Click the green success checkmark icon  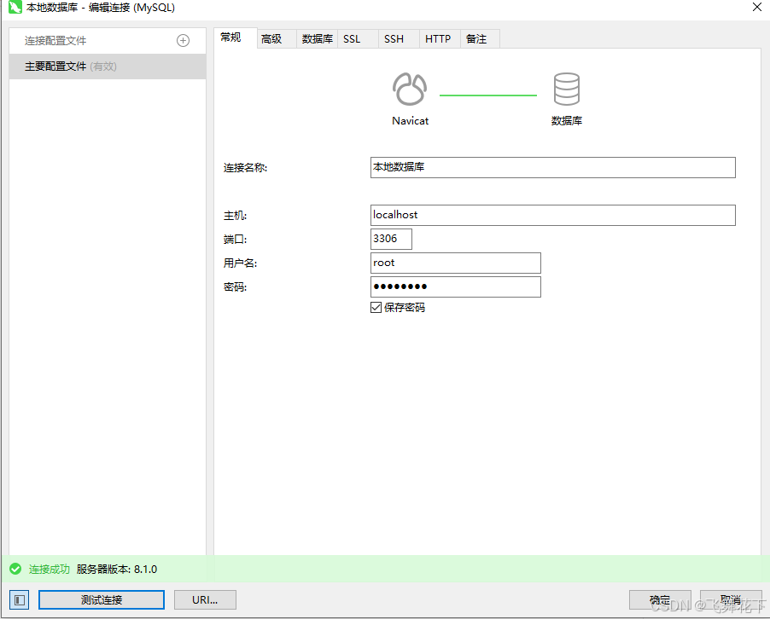tap(15, 569)
